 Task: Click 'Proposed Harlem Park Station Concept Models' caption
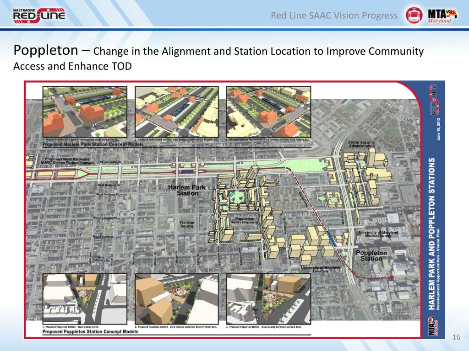point(93,144)
